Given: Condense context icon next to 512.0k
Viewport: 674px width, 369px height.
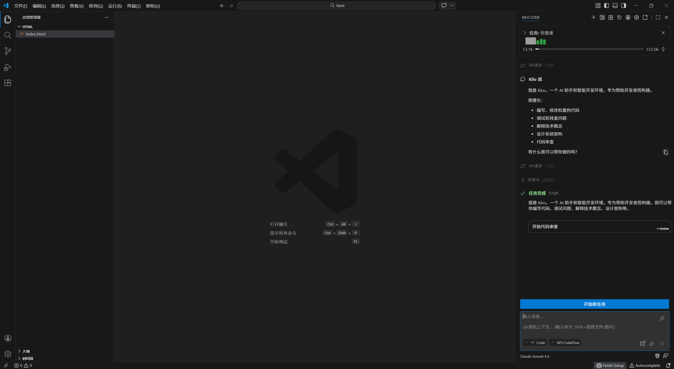Looking at the screenshot, I should tap(663, 49).
